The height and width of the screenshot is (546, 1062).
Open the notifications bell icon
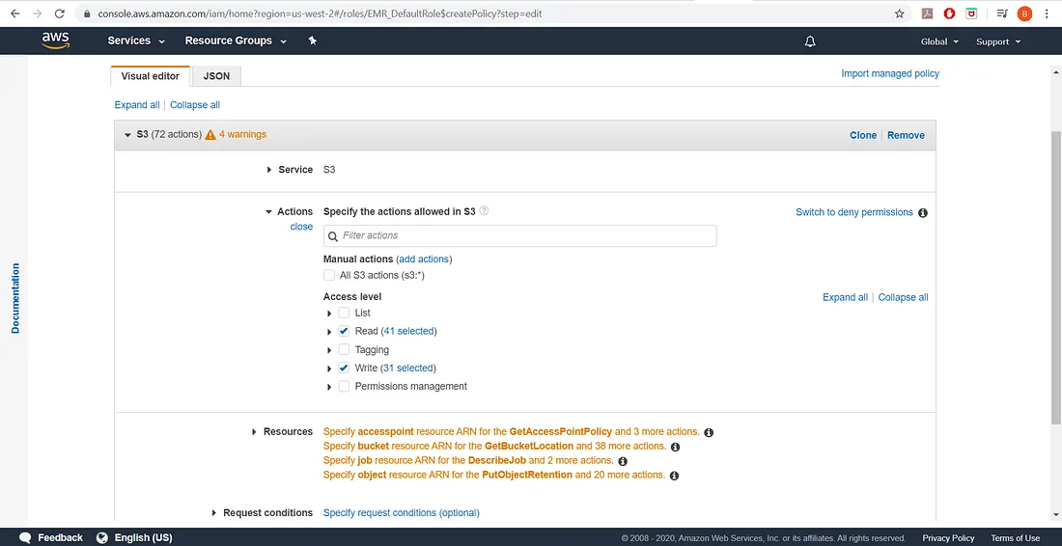(810, 41)
